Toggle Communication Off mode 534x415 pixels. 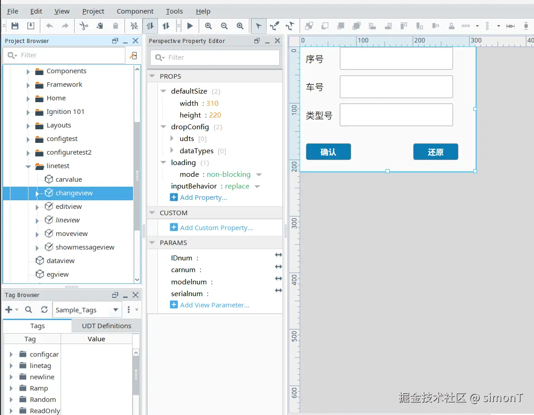click(134, 26)
